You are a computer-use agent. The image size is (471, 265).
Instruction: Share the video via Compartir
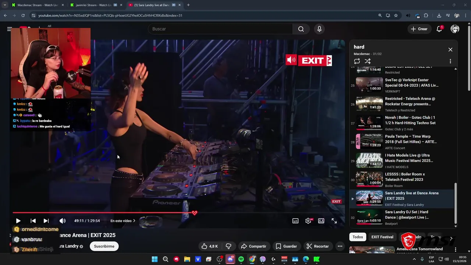[x=253, y=246]
